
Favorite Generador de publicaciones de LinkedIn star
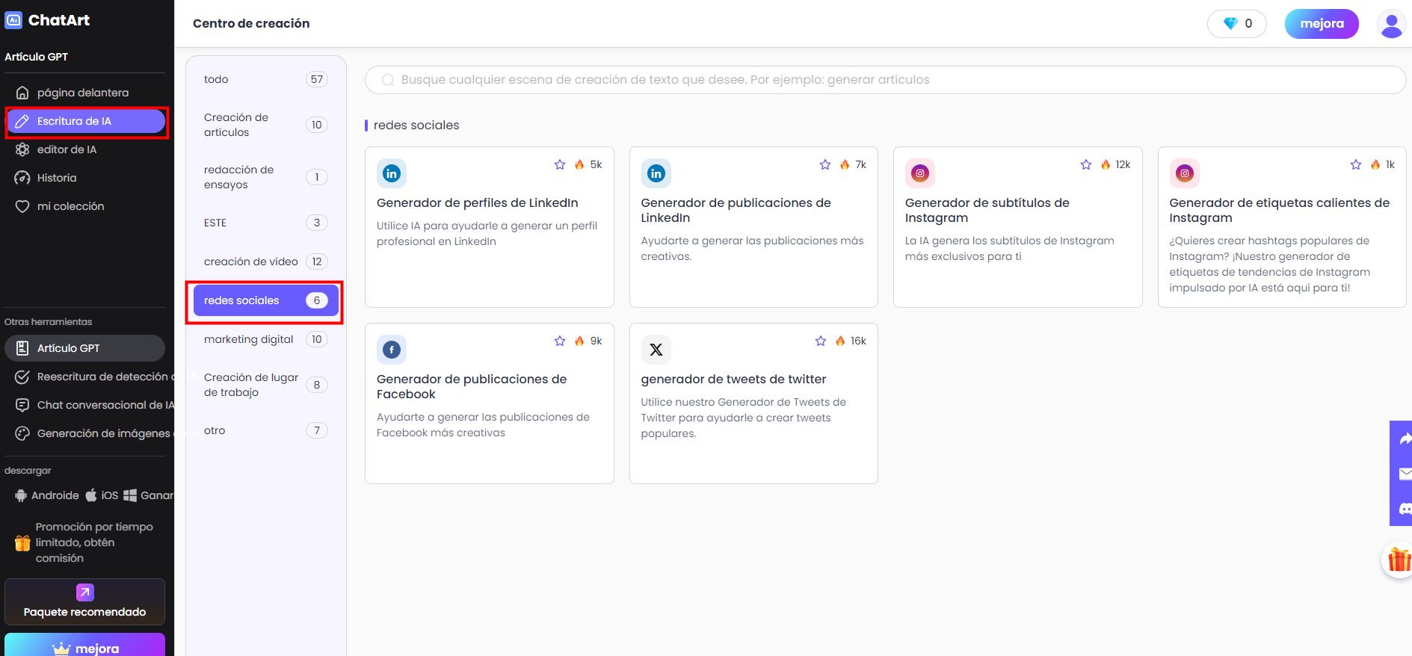[825, 164]
